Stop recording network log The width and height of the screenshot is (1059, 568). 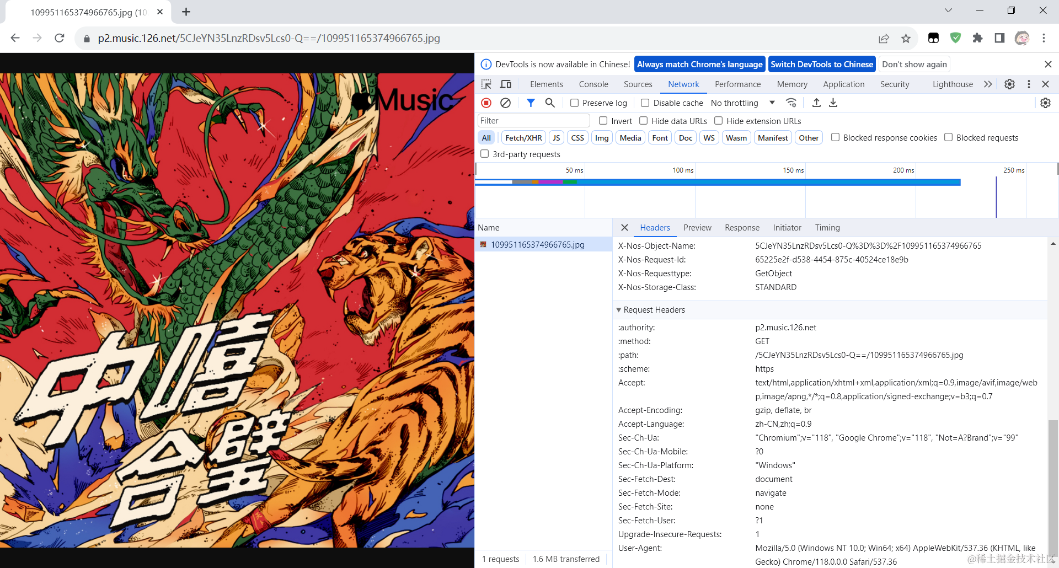[x=486, y=103]
